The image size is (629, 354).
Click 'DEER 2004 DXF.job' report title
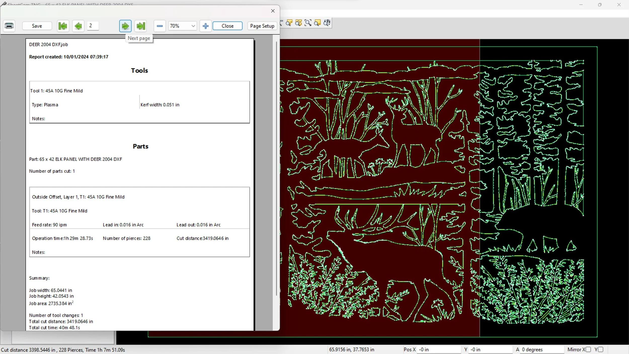48,45
